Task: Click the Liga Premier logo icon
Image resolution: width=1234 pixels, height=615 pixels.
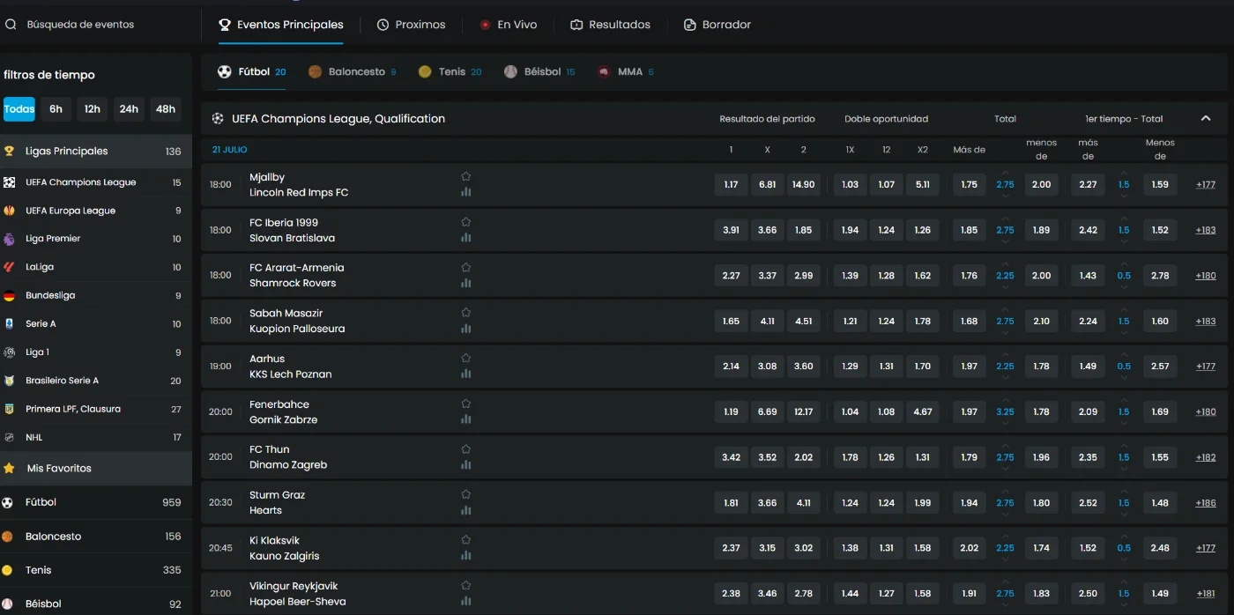Action: [x=9, y=239]
